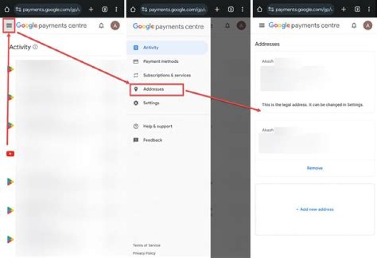Click the info icon next to Activity heading

pyautogui.click(x=36, y=47)
